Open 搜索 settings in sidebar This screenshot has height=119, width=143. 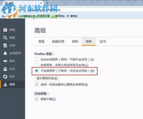[12, 38]
